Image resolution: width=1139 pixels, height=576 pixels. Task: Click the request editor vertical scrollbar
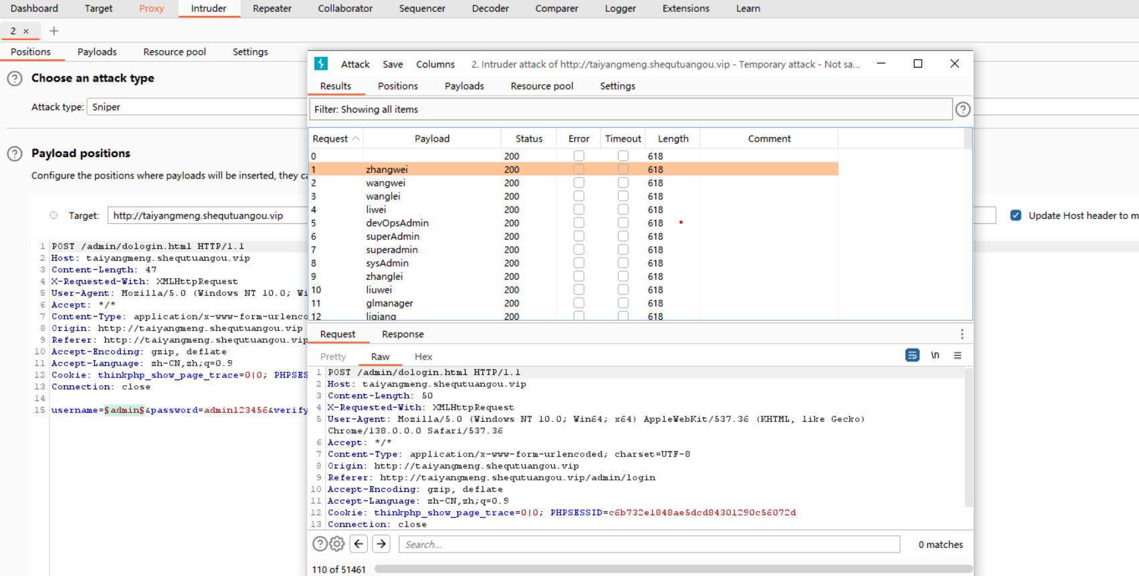pyautogui.click(x=968, y=438)
